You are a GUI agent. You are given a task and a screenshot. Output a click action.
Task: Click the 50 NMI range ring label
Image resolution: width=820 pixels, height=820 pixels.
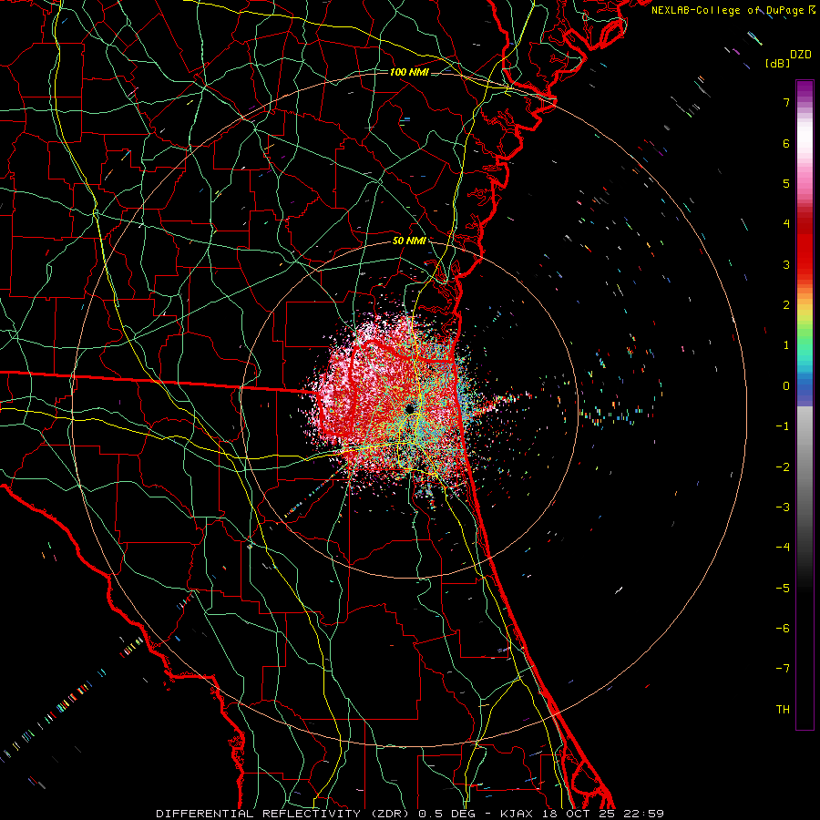coord(409,241)
